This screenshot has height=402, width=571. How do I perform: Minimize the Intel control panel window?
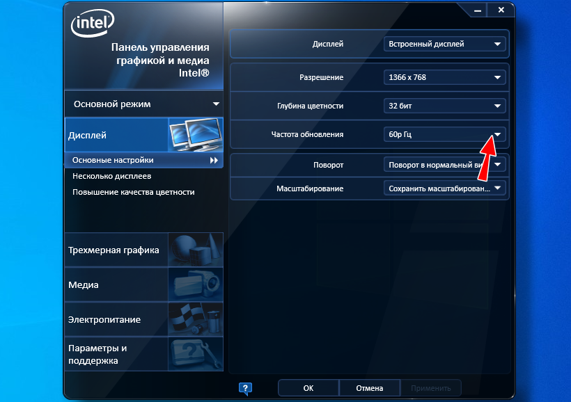point(478,10)
